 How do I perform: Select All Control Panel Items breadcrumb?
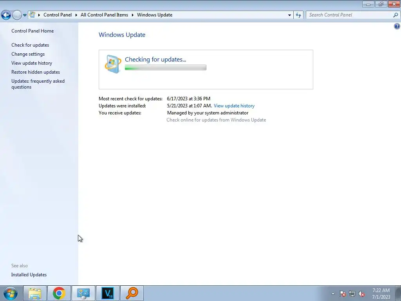point(104,15)
